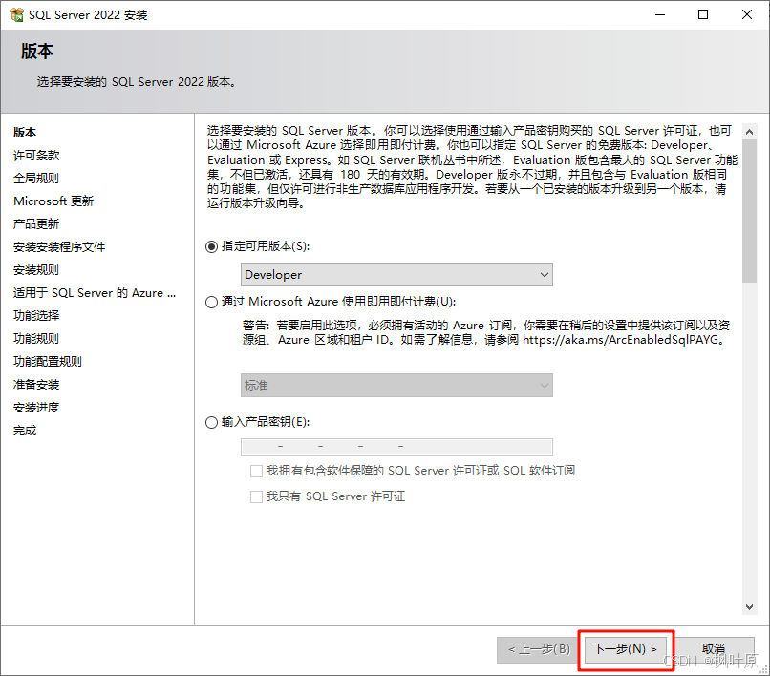Select the 指定可用版本(S) radio button

211,247
